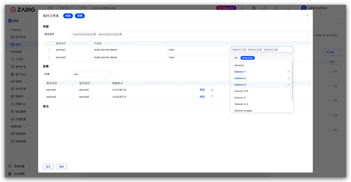351x182 pixels.
Task: Select the Branches tab
Action: pos(248,58)
